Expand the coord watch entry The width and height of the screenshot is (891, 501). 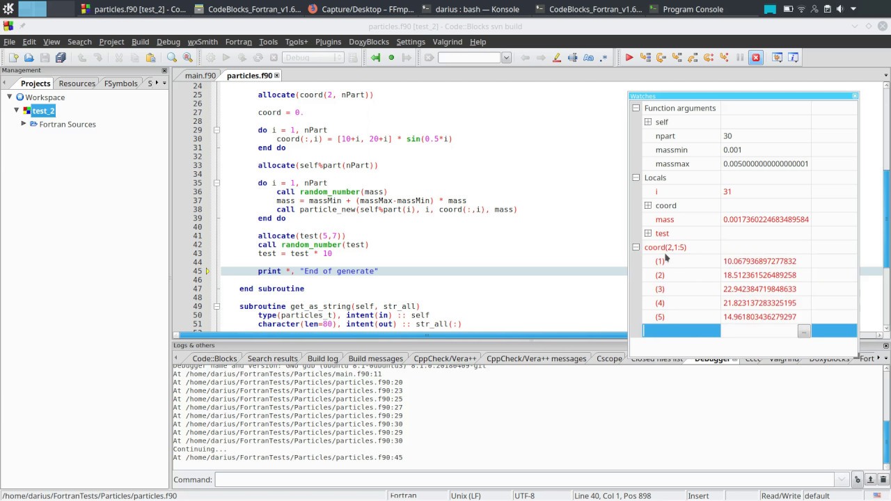647,205
